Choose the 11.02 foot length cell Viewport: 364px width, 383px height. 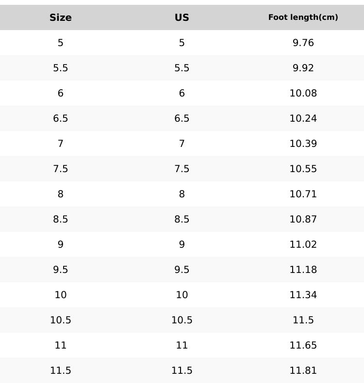[303, 244]
